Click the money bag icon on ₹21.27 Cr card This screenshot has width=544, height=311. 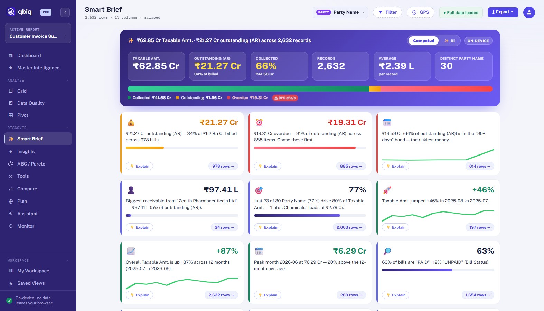pyautogui.click(x=131, y=123)
